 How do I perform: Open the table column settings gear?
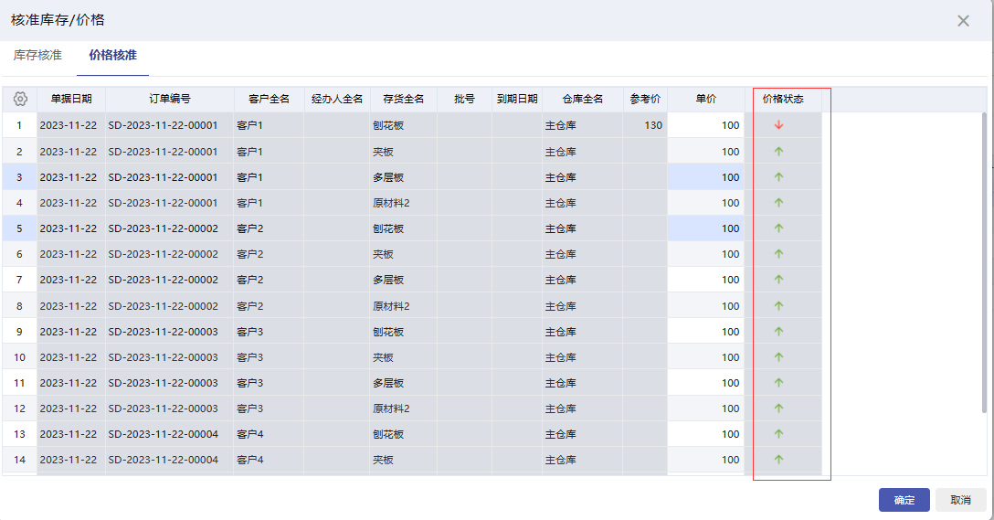(x=20, y=99)
